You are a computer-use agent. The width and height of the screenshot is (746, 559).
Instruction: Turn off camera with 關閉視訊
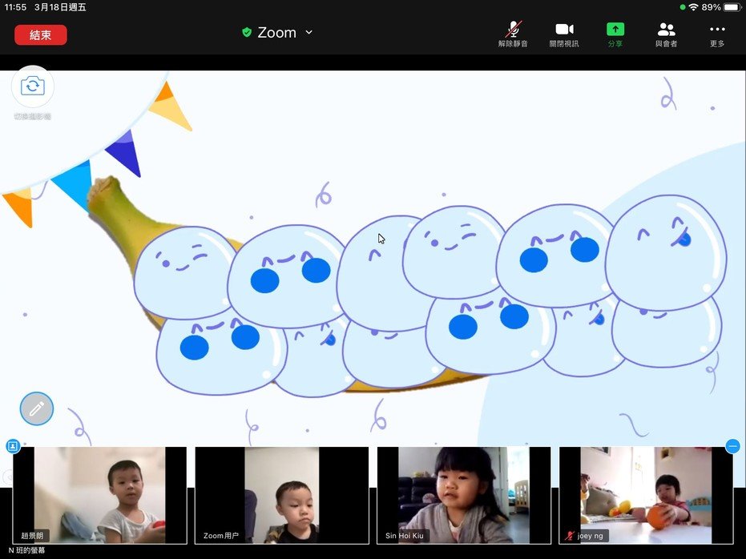click(x=564, y=30)
